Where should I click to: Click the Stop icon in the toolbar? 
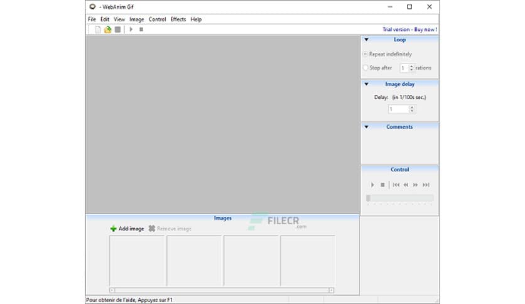click(141, 30)
